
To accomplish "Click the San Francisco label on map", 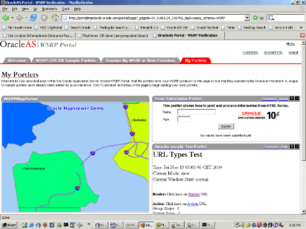I will (34, 168).
